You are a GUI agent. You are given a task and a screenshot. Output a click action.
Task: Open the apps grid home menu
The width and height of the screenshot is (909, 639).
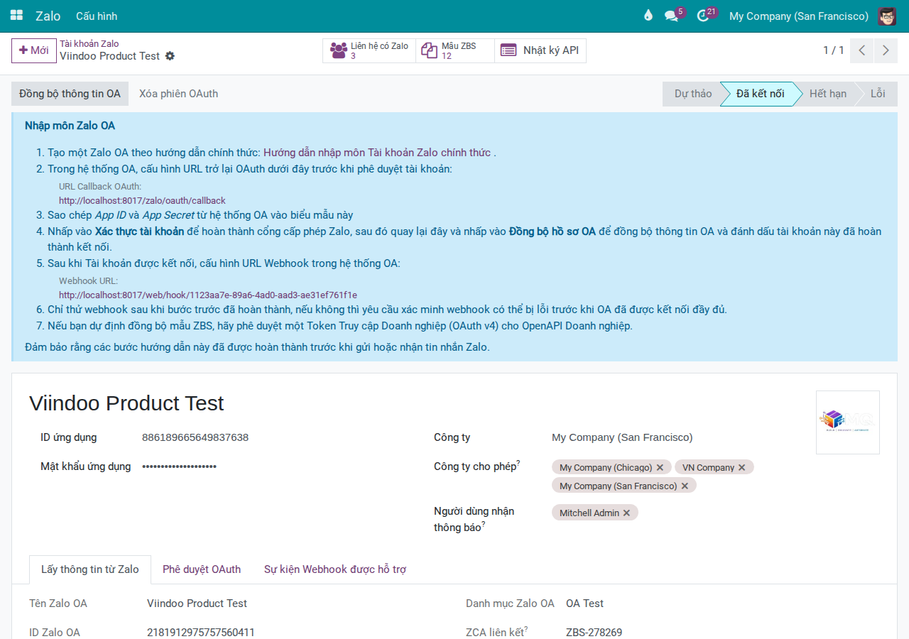click(17, 16)
